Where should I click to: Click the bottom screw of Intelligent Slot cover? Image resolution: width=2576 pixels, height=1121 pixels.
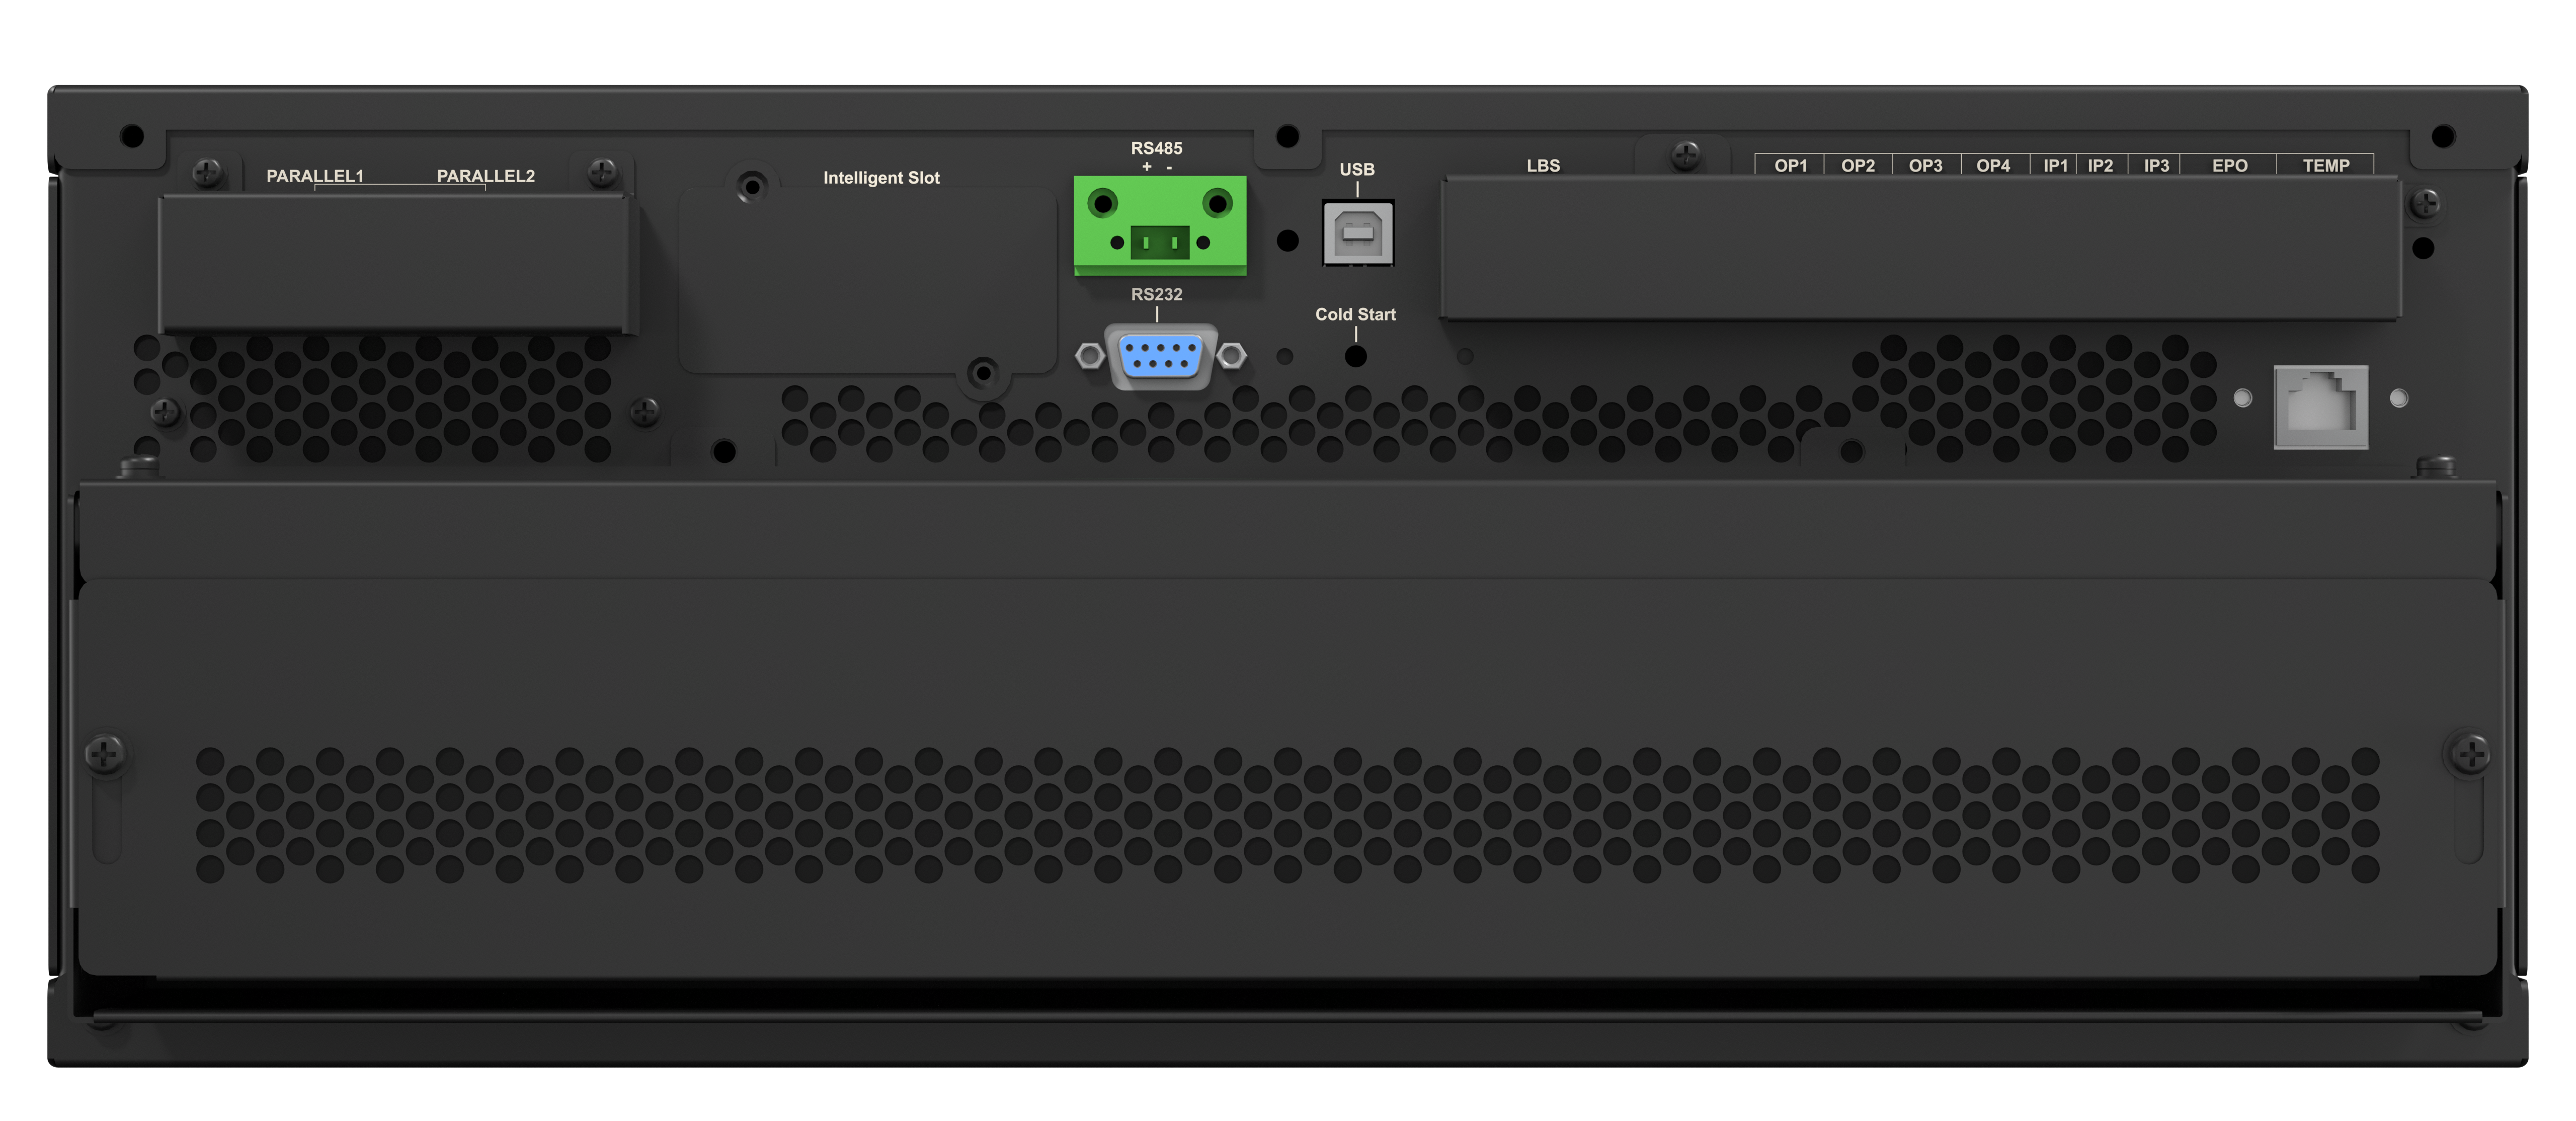(983, 373)
